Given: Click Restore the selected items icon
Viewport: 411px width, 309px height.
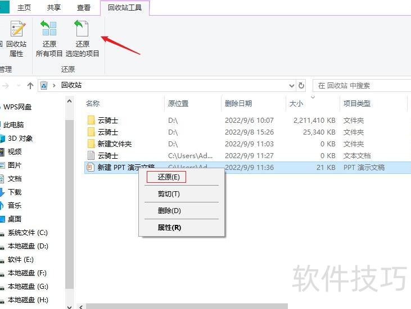Looking at the screenshot, I should pyautogui.click(x=82, y=28).
